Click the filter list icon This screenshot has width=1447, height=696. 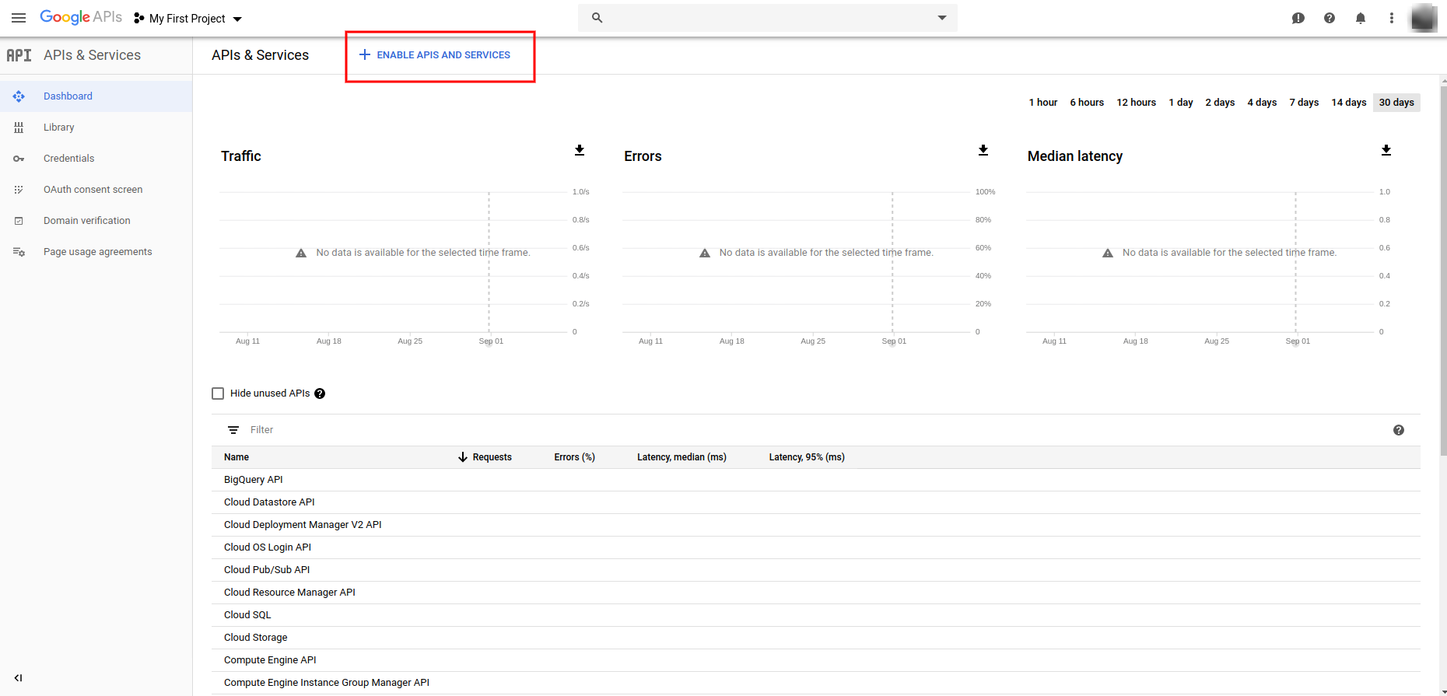click(233, 430)
